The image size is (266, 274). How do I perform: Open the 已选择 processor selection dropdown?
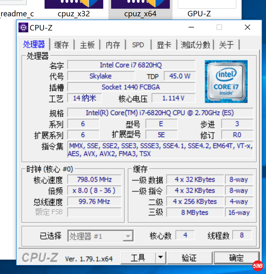coord(101,236)
